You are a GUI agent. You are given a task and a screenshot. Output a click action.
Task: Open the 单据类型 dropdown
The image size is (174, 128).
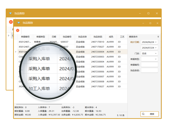pos(156,59)
